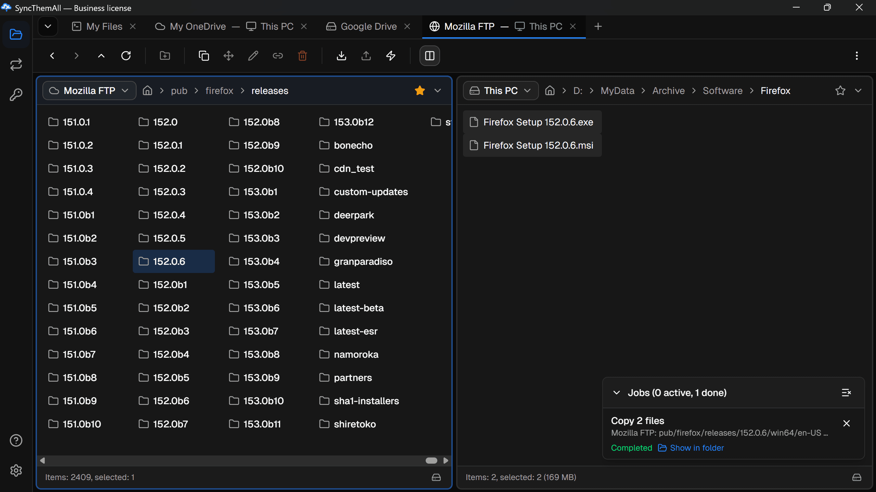Close the My Files tab
The image size is (876, 492).
click(133, 26)
